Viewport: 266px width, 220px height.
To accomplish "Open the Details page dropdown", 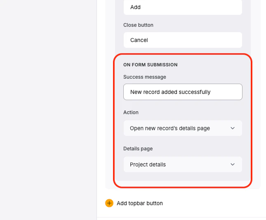I will (x=183, y=164).
